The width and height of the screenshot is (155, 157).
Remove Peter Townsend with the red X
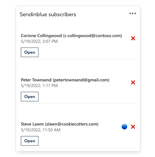133,82
